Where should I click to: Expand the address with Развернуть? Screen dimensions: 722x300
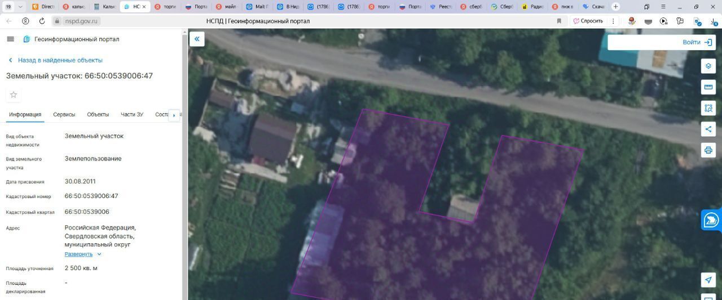coord(83,254)
